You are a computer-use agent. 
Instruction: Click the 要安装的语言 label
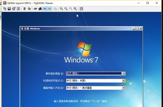pyautogui.click(x=55, y=74)
